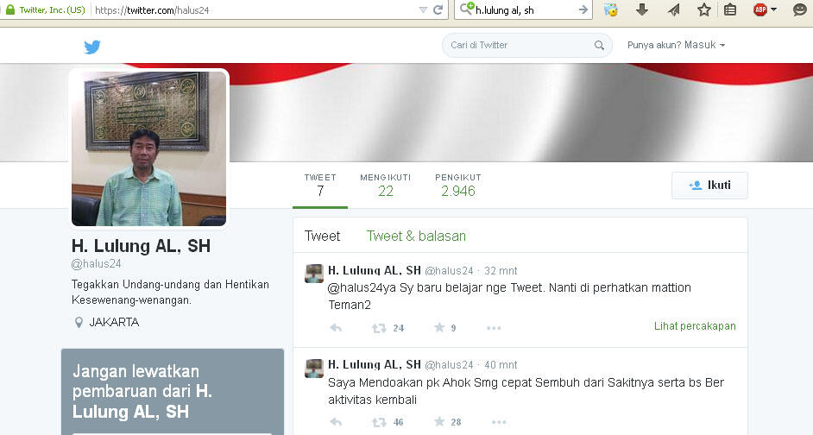Image resolution: width=813 pixels, height=435 pixels.
Task: Reply to the 32 mnt tweet
Action: (x=336, y=328)
